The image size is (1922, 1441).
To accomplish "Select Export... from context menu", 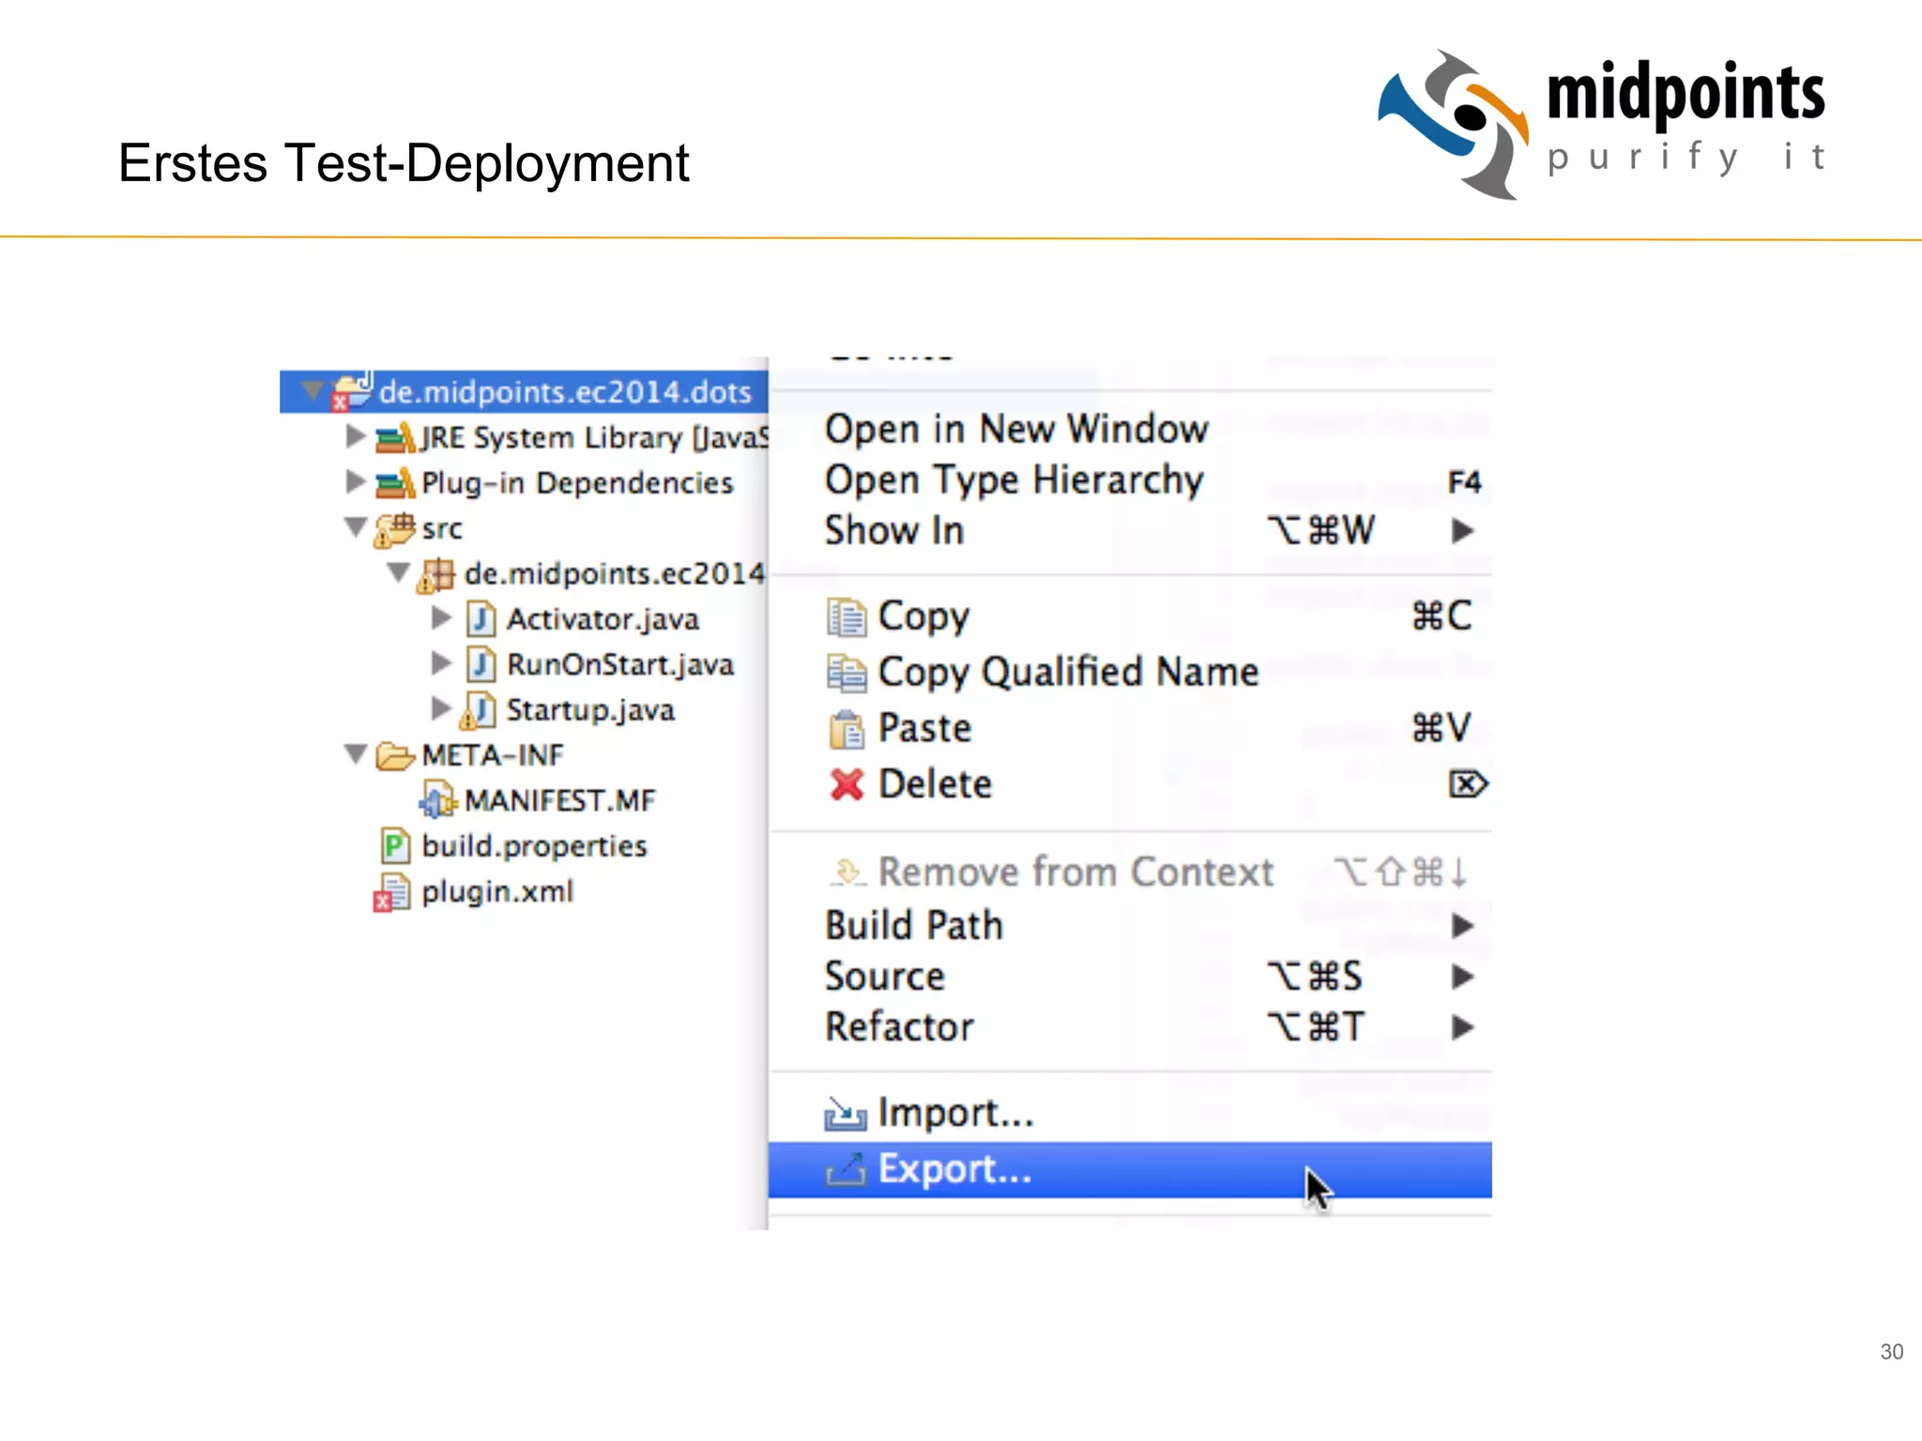I will point(954,1170).
